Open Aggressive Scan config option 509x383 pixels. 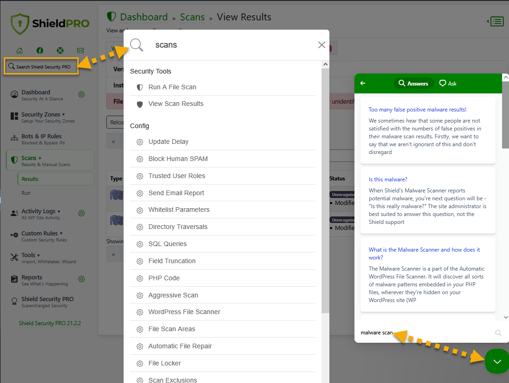pyautogui.click(x=223, y=295)
